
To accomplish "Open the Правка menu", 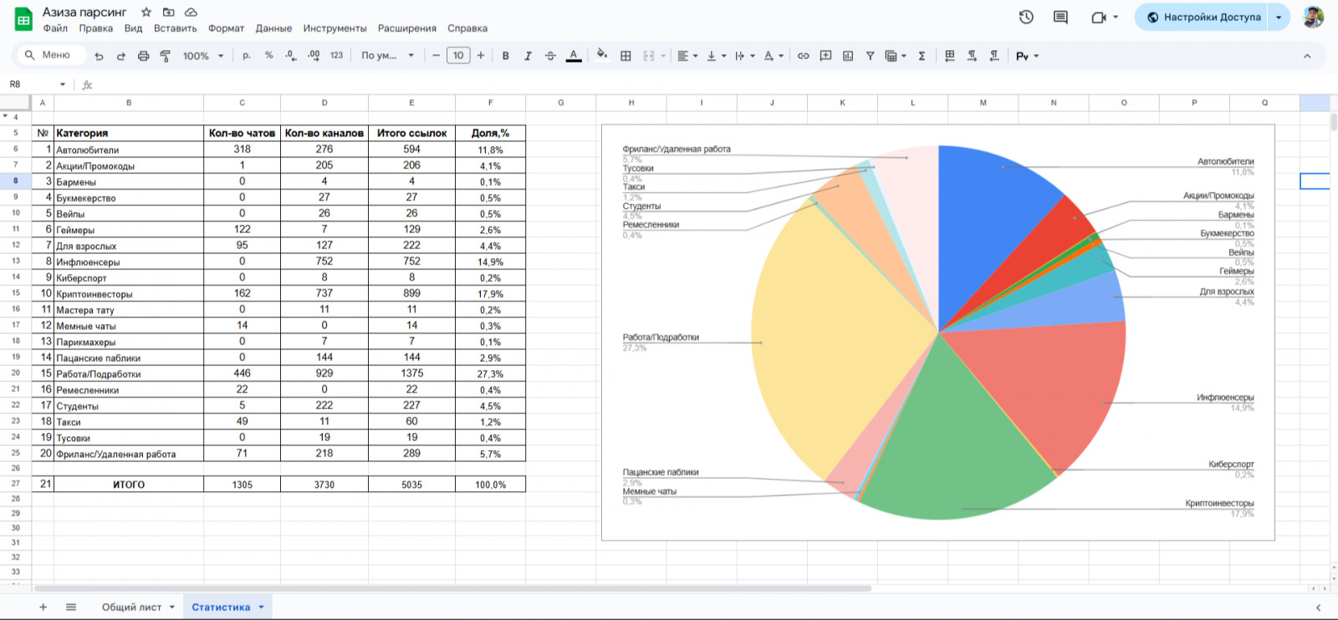I will (x=96, y=28).
